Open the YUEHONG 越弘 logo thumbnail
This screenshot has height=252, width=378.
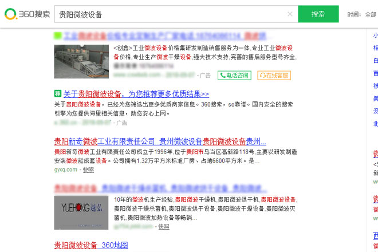81,212
